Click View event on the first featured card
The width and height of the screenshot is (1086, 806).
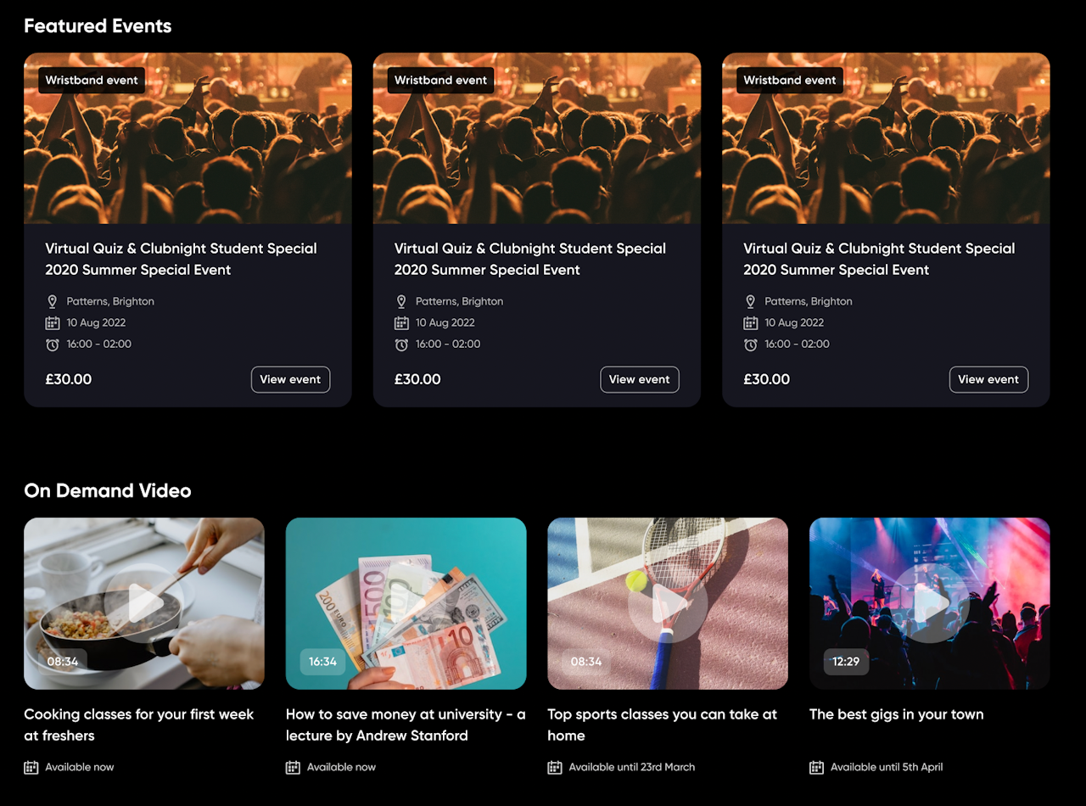point(290,379)
